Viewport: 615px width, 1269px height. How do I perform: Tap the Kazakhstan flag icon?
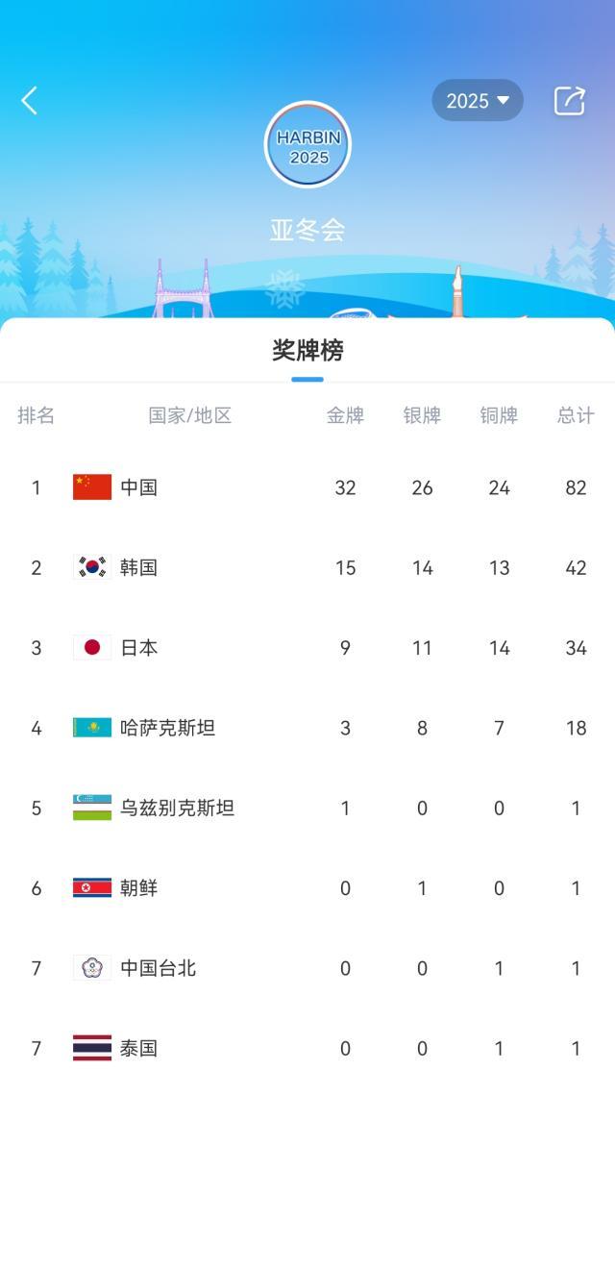click(92, 728)
